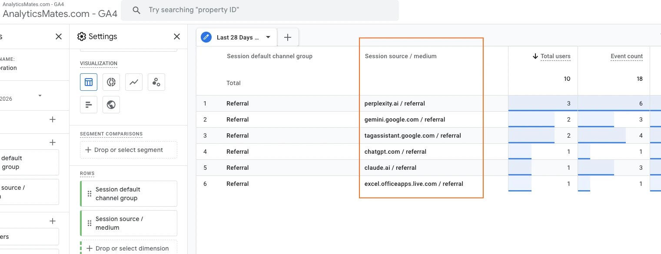The height and width of the screenshot is (254, 661).
Task: Click tagassistant.google.com / referral cell
Action: pos(413,135)
